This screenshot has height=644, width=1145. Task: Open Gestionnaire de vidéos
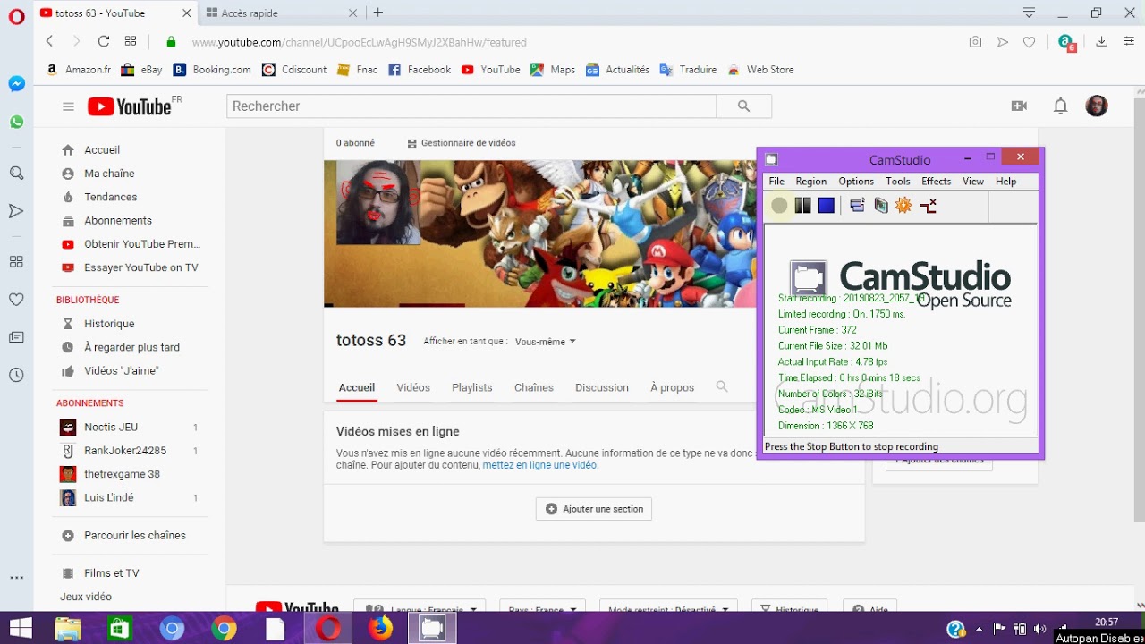(x=462, y=143)
